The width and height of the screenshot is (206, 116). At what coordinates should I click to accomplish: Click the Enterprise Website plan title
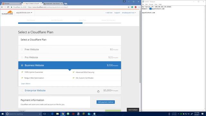point(35,91)
